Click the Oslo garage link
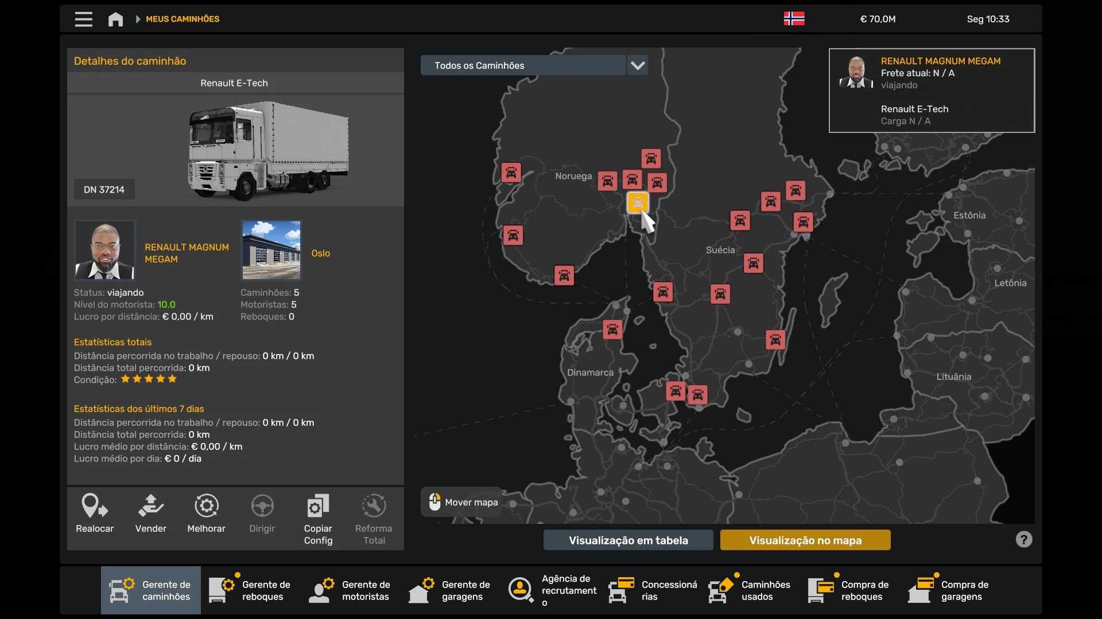The image size is (1102, 619). point(320,253)
